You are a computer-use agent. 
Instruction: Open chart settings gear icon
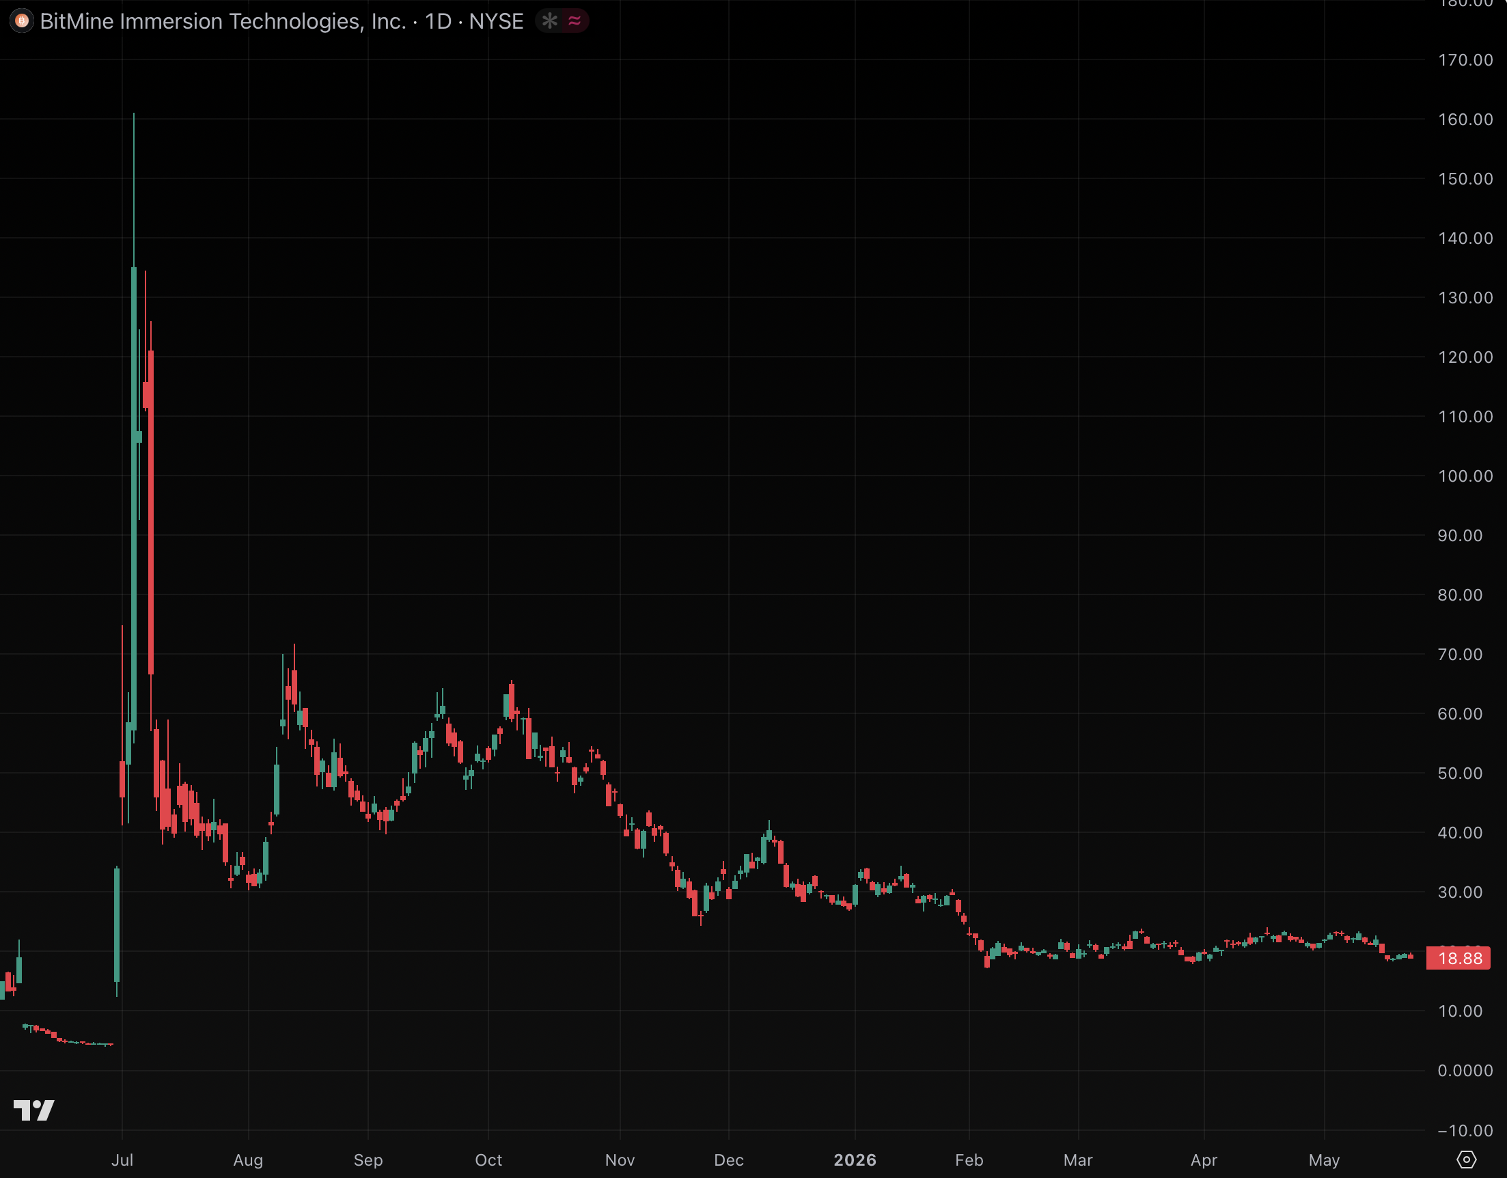coord(1466,1160)
